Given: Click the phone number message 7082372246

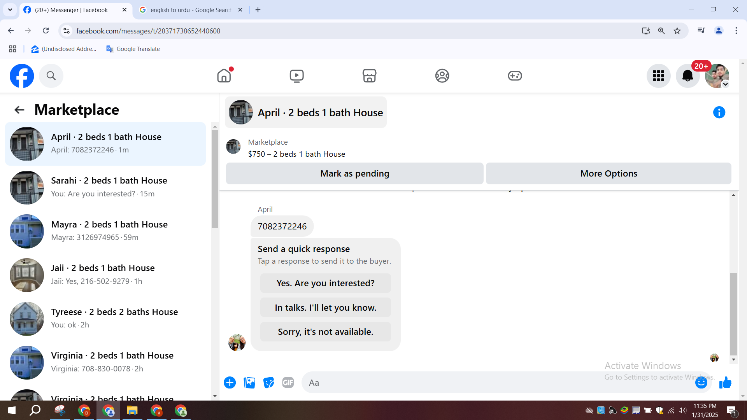Looking at the screenshot, I should click(x=282, y=226).
